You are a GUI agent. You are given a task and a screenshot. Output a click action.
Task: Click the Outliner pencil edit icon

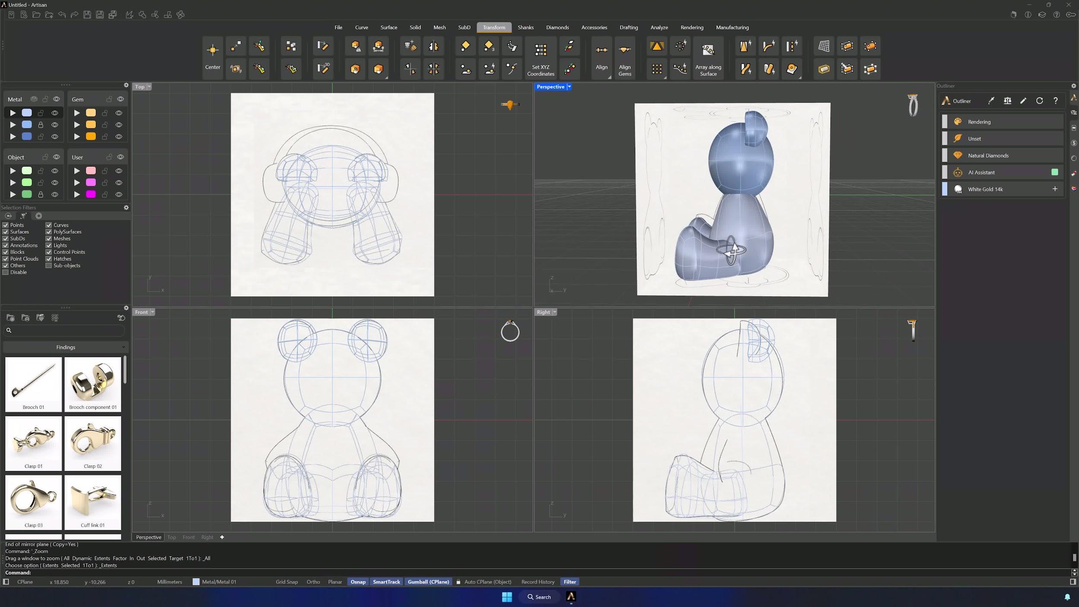[1023, 101]
